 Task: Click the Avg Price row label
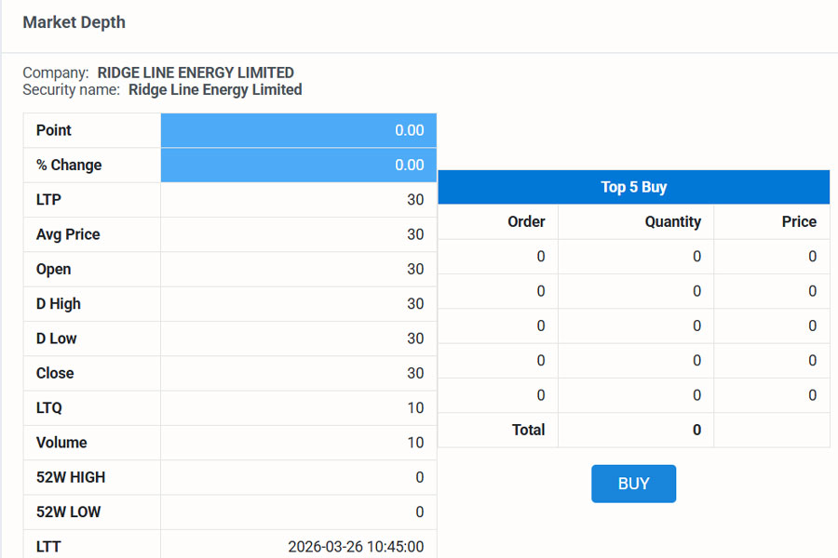click(x=68, y=234)
